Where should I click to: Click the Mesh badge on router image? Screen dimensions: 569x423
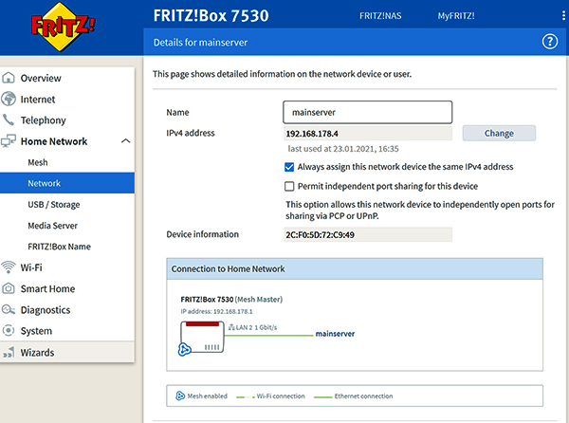(x=184, y=349)
